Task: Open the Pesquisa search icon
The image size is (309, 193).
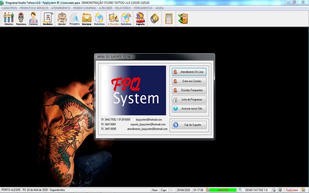Action: pyautogui.click(x=75, y=19)
